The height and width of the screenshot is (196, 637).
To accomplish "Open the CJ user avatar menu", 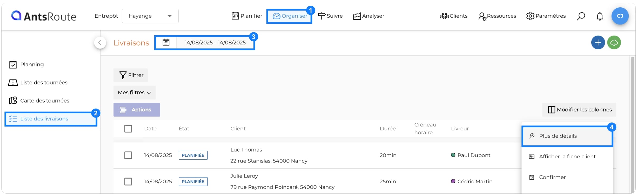I will [x=620, y=16].
